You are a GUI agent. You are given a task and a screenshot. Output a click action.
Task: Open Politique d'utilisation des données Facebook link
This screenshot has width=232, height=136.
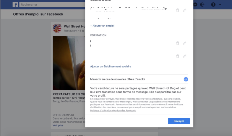click(x=113, y=110)
